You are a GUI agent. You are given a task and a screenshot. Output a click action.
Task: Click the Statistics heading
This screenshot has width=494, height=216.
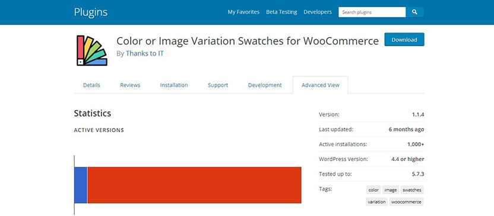pyautogui.click(x=92, y=114)
